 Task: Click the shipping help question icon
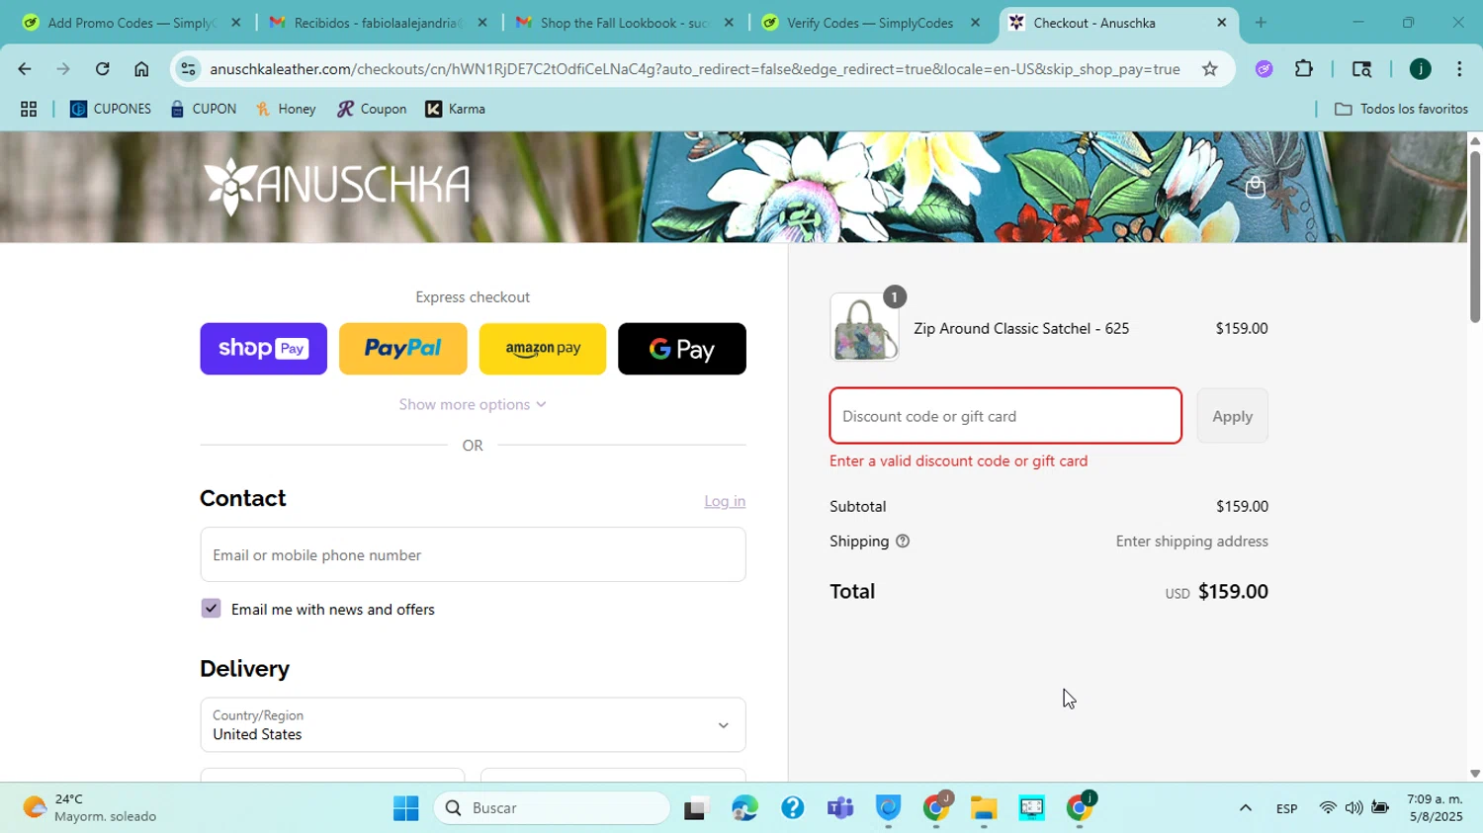coord(902,541)
